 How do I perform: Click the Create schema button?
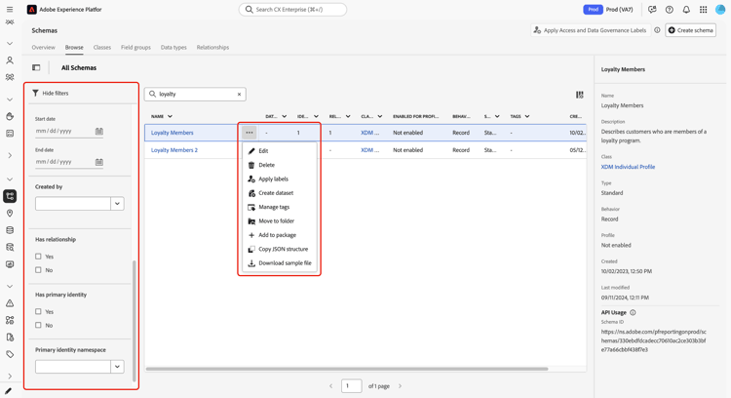coord(690,30)
